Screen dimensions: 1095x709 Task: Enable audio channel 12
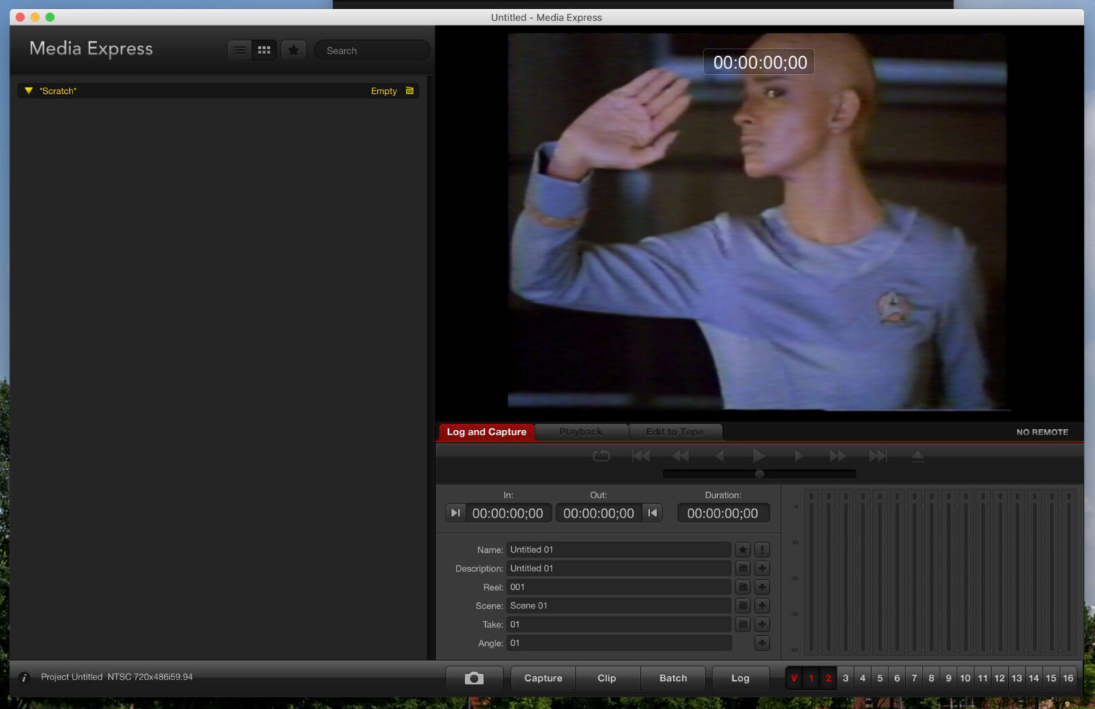point(999,678)
